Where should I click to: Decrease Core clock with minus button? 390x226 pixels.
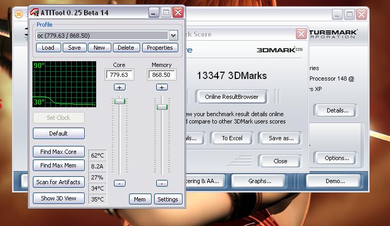point(120,184)
